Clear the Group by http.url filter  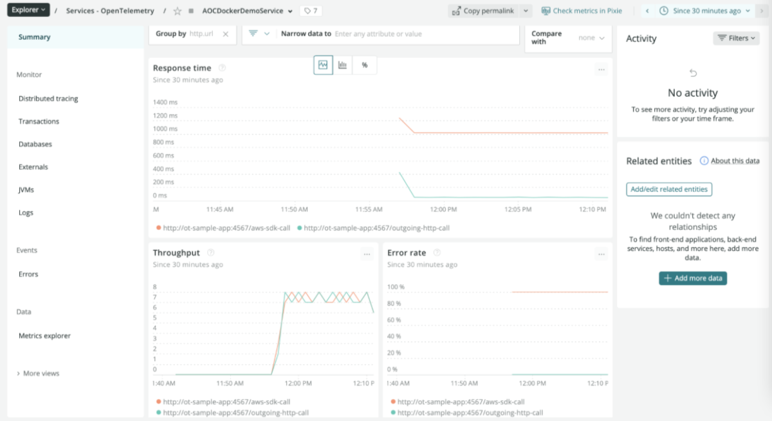point(226,34)
